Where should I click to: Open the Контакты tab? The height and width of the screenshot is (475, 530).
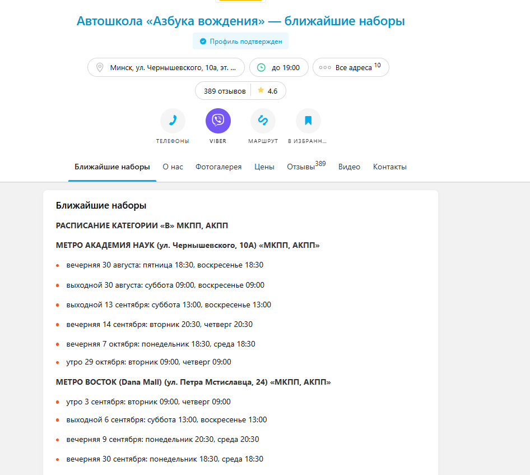click(390, 167)
